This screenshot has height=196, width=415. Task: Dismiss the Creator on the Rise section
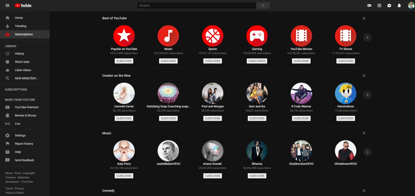(x=364, y=76)
